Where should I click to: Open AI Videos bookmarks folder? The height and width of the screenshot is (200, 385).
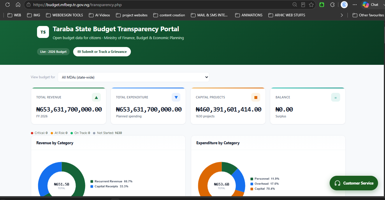click(x=99, y=15)
